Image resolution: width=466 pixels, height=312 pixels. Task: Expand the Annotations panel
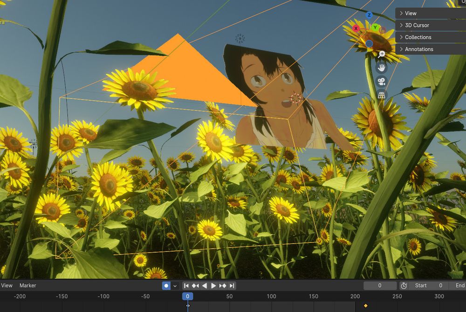(x=431, y=49)
